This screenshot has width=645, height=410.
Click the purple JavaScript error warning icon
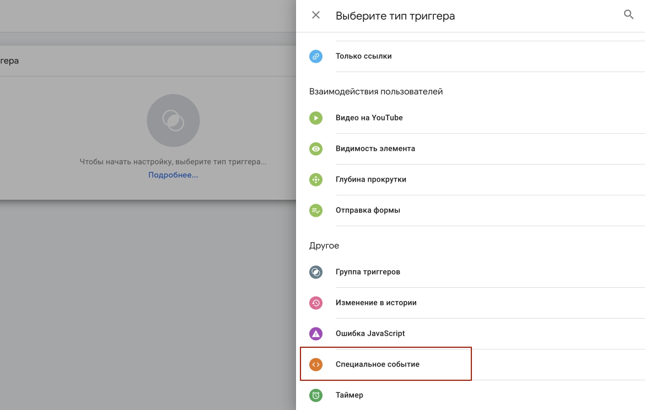click(316, 334)
